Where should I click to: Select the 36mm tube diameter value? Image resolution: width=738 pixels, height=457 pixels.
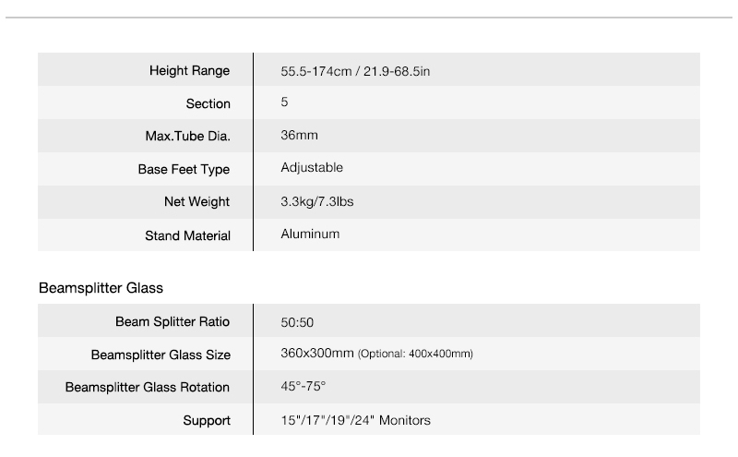click(x=299, y=136)
